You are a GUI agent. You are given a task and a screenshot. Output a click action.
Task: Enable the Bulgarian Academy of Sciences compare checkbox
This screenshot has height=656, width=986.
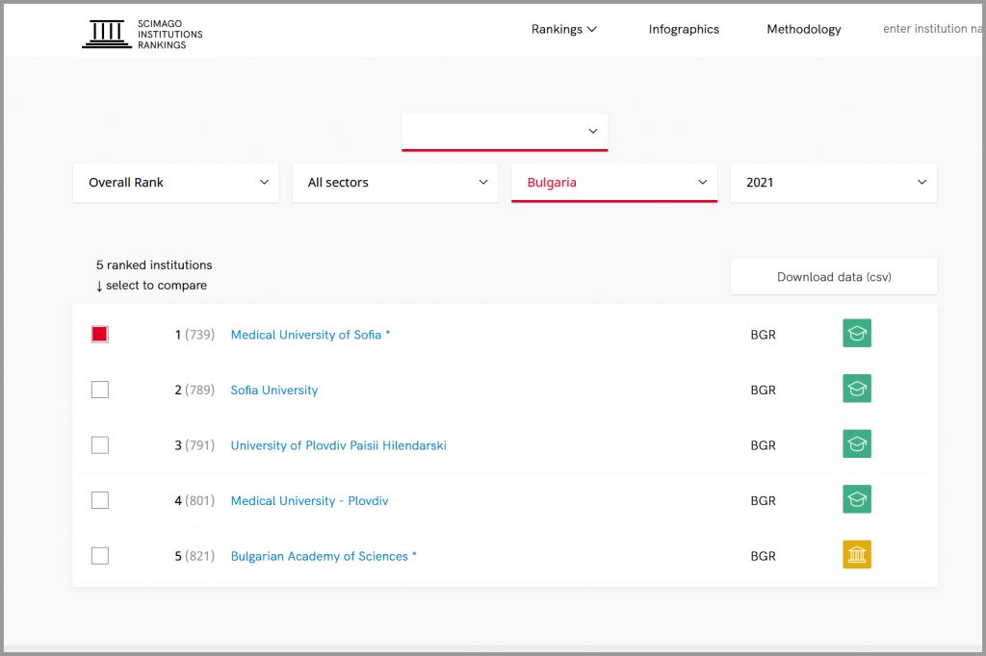(x=100, y=555)
